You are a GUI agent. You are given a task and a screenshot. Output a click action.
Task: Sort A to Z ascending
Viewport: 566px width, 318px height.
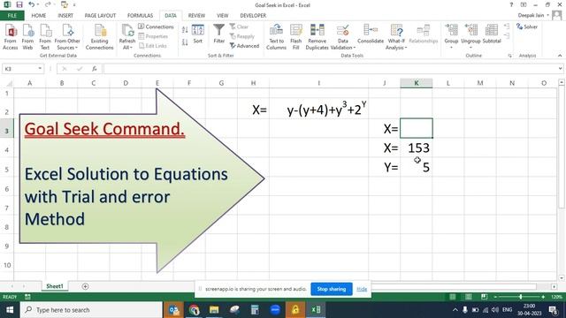[x=185, y=30]
